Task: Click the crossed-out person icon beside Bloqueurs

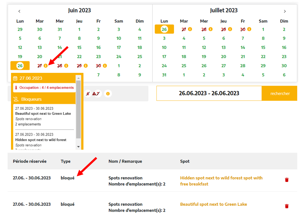Action: click(x=16, y=99)
